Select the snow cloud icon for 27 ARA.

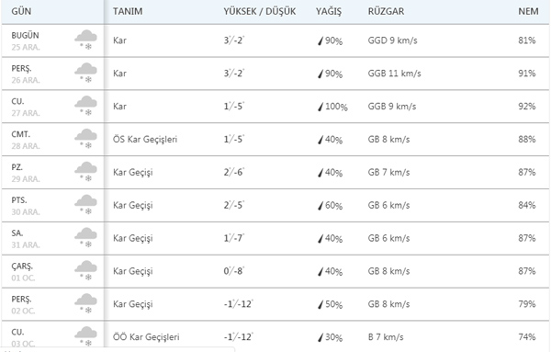(85, 107)
